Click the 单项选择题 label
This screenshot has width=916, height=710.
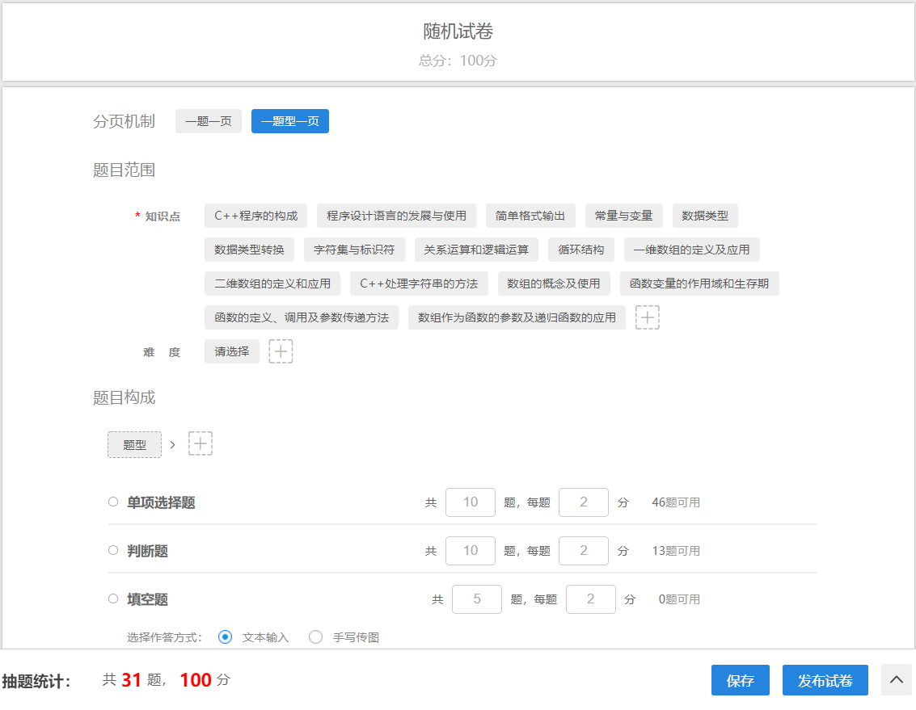pos(161,502)
